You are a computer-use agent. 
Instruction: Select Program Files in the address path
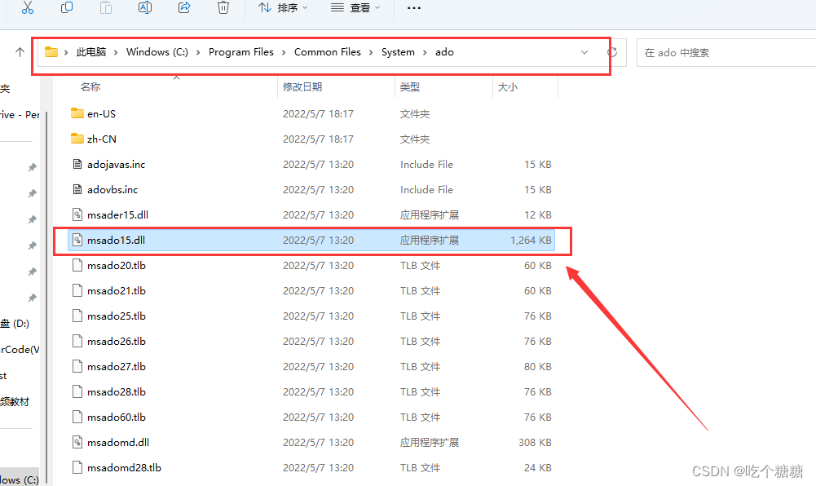pyautogui.click(x=241, y=52)
